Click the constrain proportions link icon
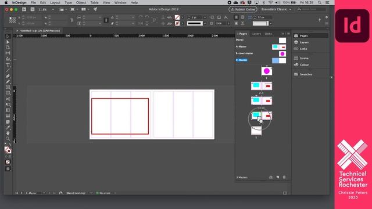This screenshot has height=209, width=372. [71, 20]
